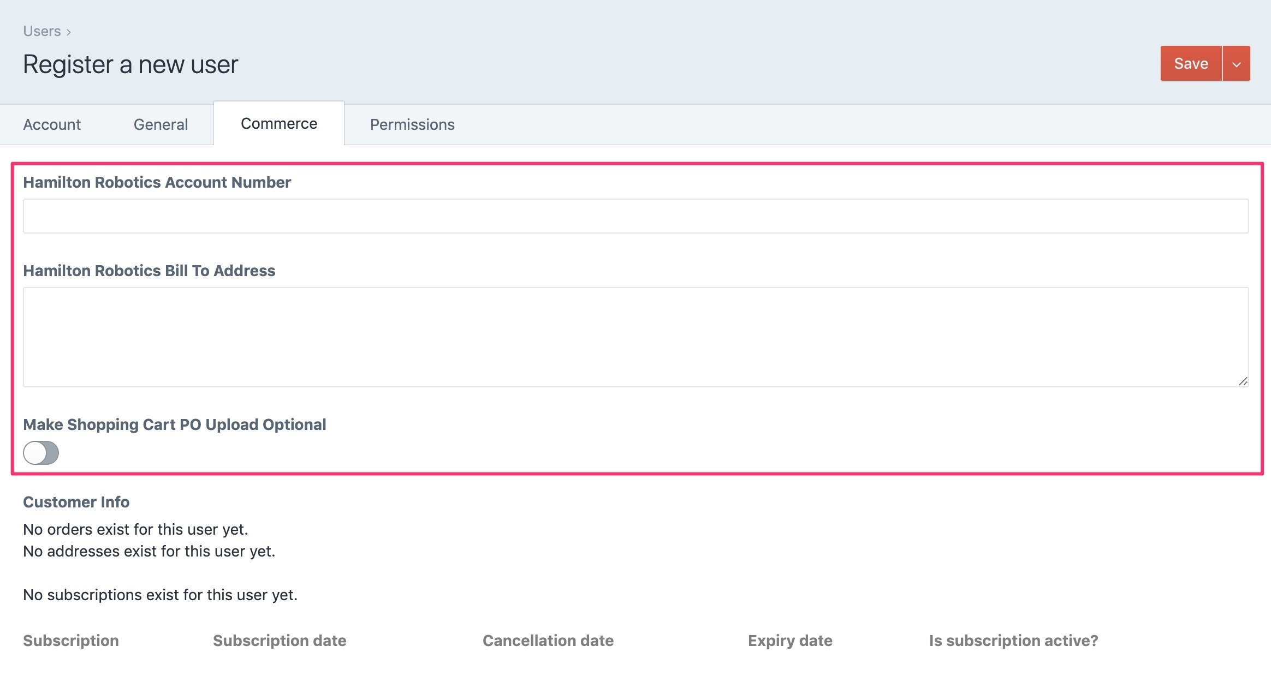1271x682 pixels.
Task: Click the Customer Info heading
Action: coord(76,502)
